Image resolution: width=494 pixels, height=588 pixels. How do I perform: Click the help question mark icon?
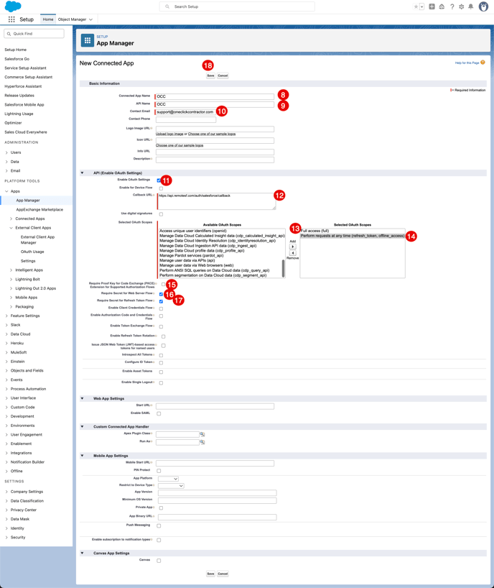452,6
